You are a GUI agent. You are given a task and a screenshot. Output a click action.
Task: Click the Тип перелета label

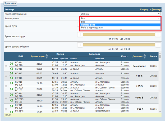click(12, 19)
